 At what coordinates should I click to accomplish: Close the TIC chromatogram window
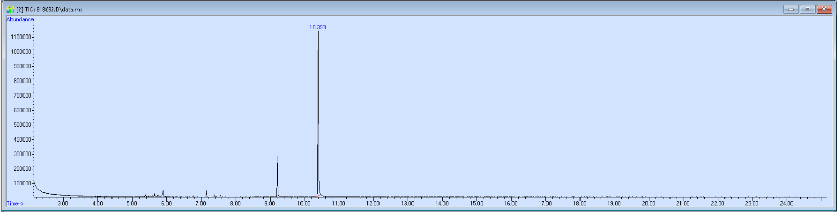click(824, 9)
